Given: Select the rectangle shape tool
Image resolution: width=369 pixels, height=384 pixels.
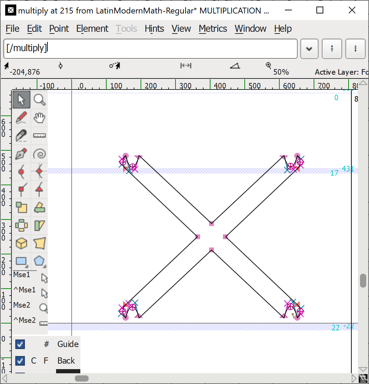Looking at the screenshot, I should pyautogui.click(x=21, y=261).
